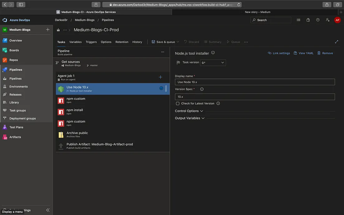Toggle Safari sidebar button
This screenshot has width=344, height=215.
pos(21,5)
